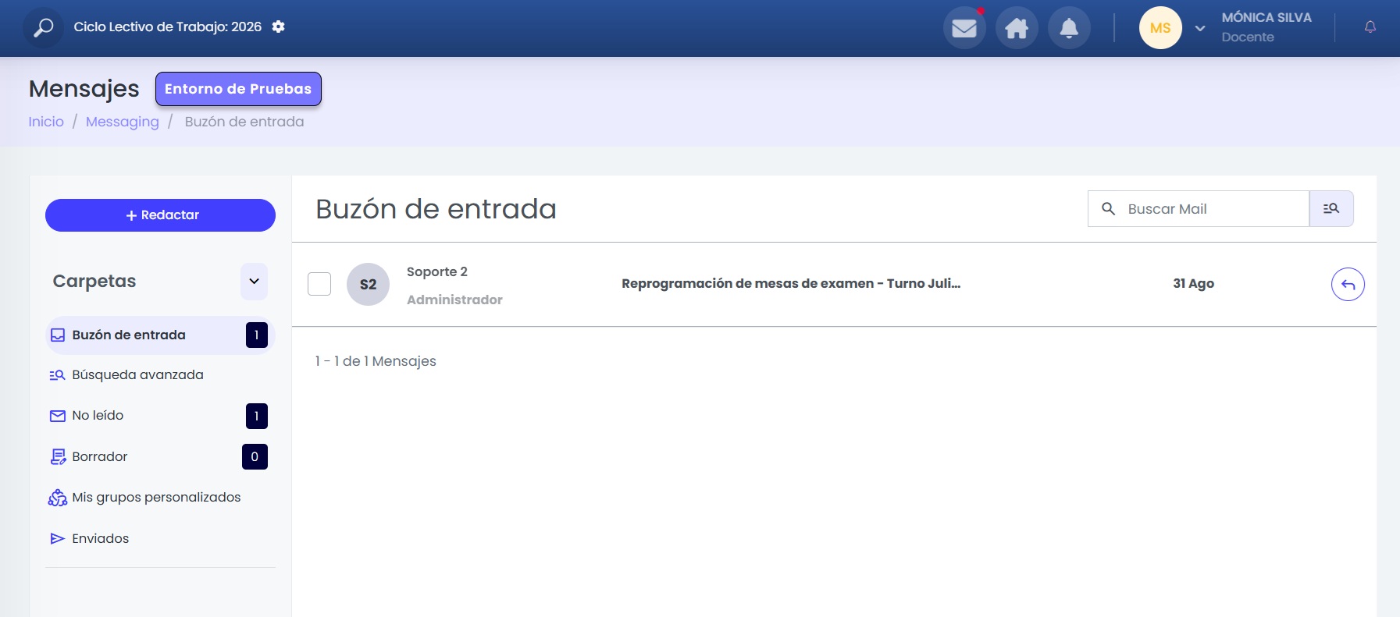Click the S2 sender avatar
This screenshot has height=617, width=1400.
coord(368,284)
